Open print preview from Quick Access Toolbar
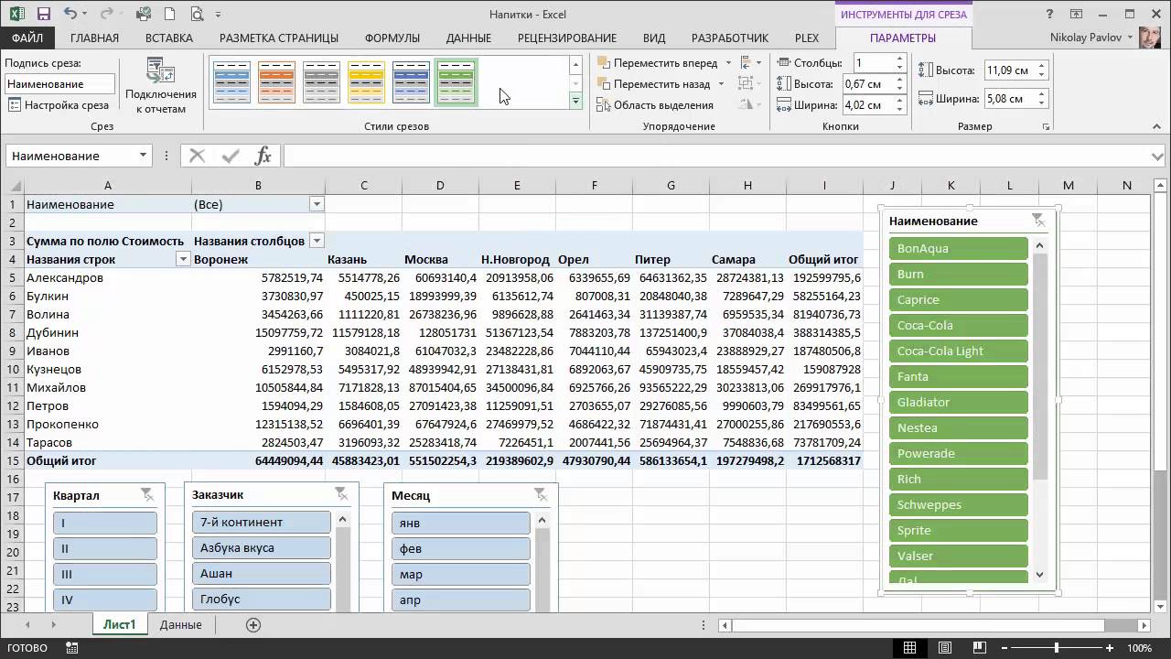 click(197, 14)
